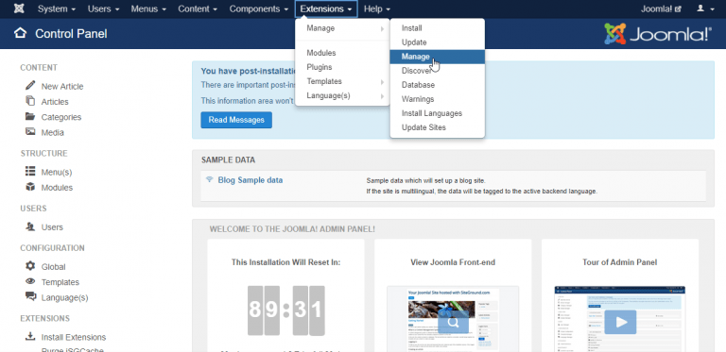
Task: Click the Install Extensions download icon
Action: coord(30,336)
